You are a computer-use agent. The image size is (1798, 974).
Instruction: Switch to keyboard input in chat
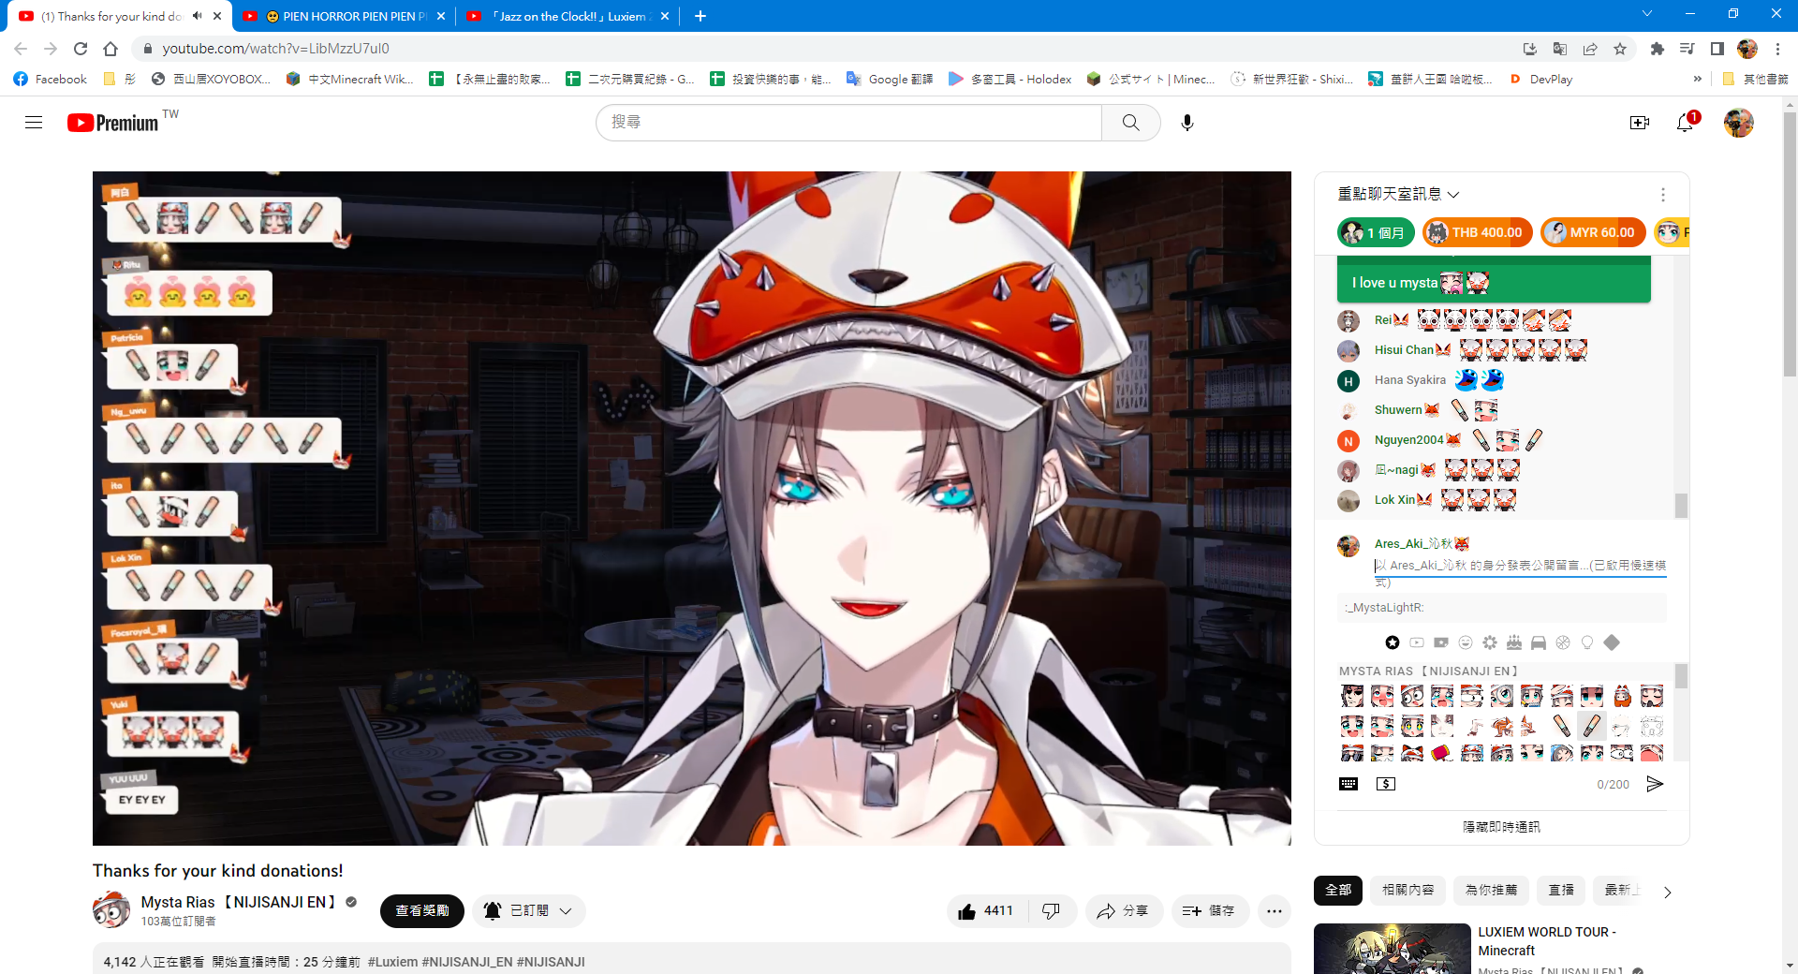click(x=1348, y=784)
